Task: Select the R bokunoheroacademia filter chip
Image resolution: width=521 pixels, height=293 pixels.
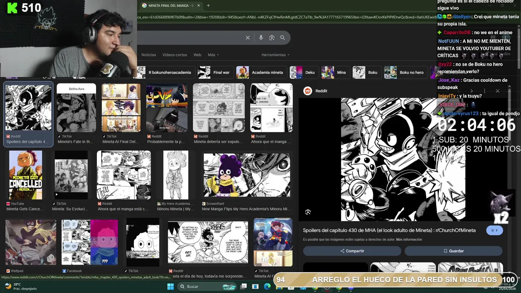Action: [x=165, y=72]
